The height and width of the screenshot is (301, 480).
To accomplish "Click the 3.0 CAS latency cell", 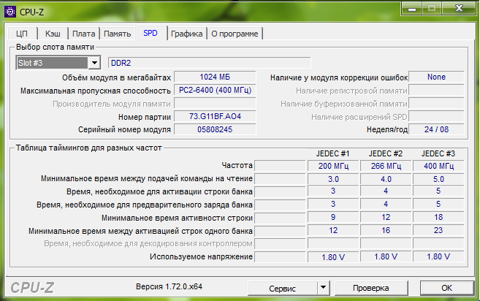I will click(x=333, y=179).
